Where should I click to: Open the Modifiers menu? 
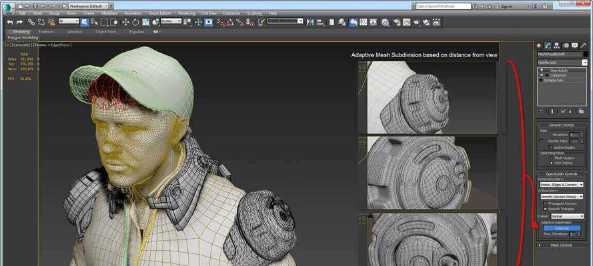point(109,13)
